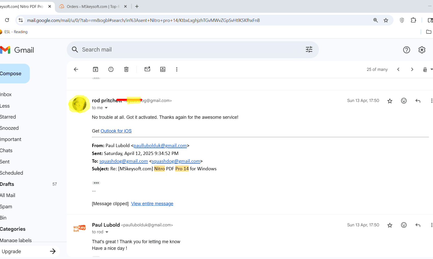Open Gmail settings gear

(422, 50)
